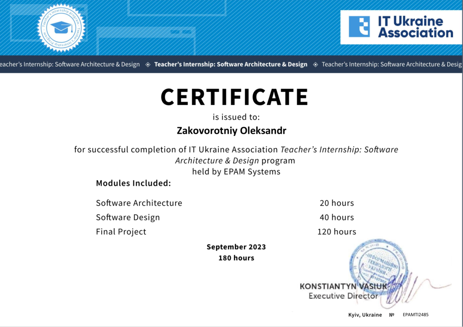The height and width of the screenshot is (327, 463).
Task: Select the Final Project module label
Action: click(x=121, y=232)
